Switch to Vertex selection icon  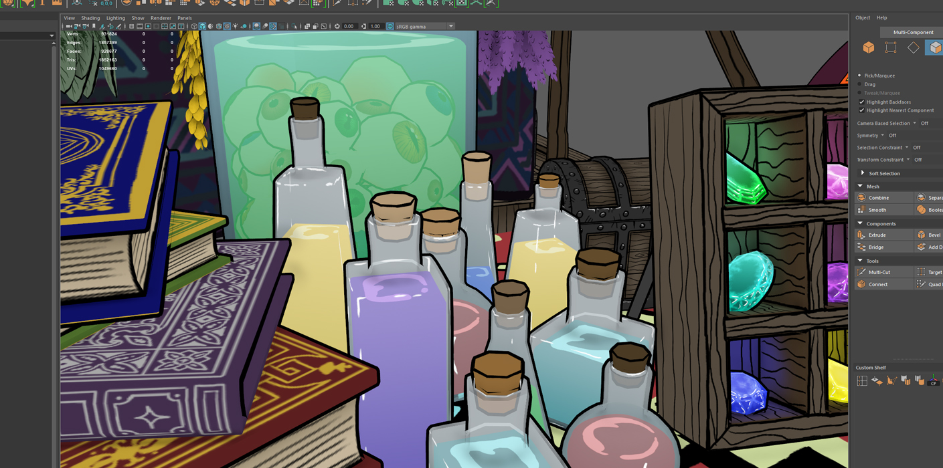tap(890, 47)
